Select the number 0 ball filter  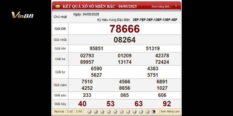[89, 112]
